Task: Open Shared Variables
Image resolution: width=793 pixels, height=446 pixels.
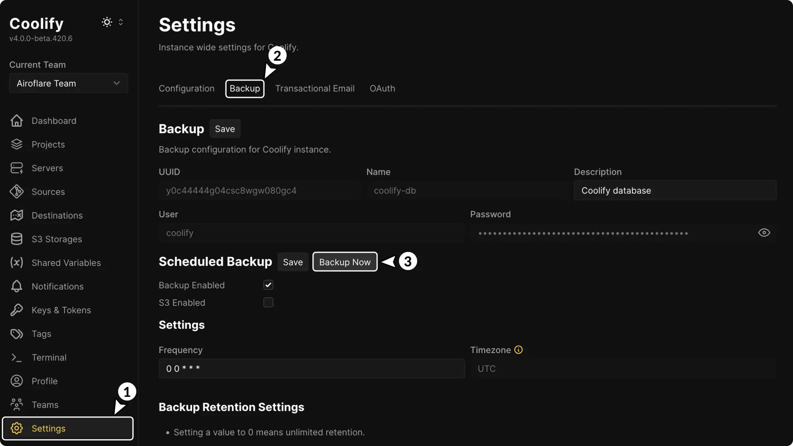Action: click(x=66, y=263)
